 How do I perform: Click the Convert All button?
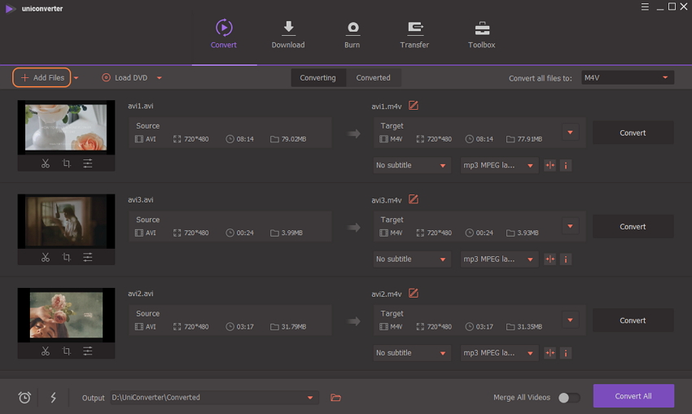pyautogui.click(x=633, y=396)
